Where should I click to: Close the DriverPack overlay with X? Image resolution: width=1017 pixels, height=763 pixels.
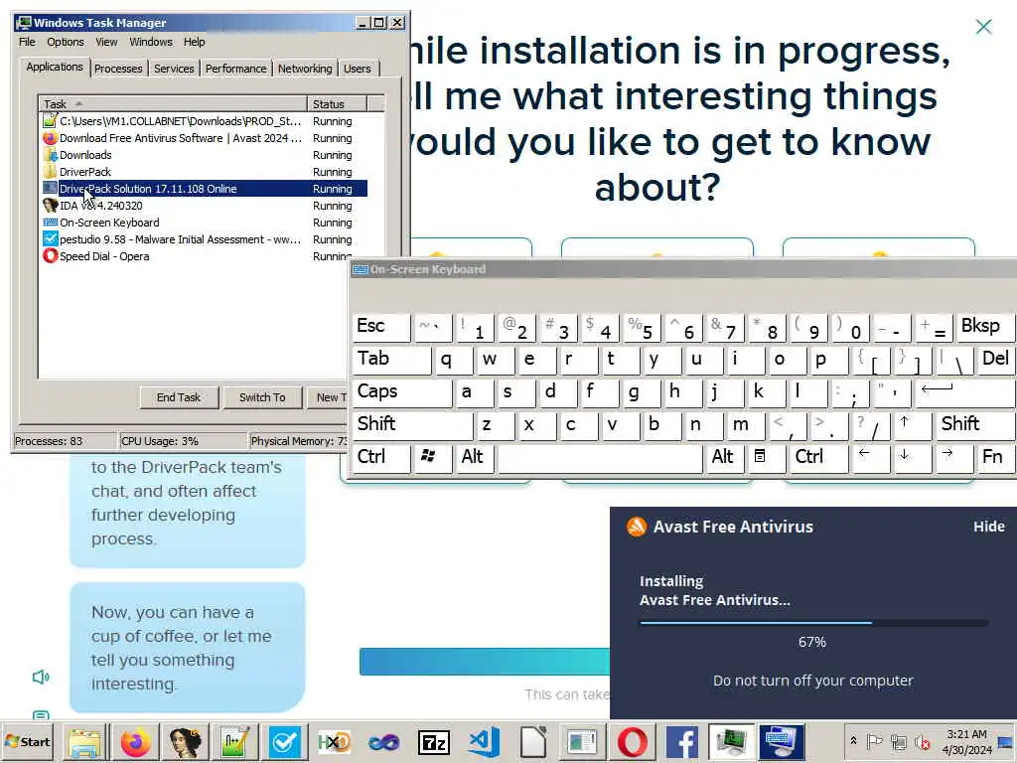983,27
